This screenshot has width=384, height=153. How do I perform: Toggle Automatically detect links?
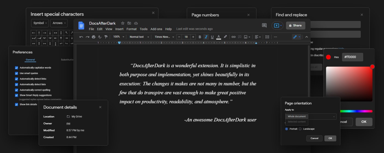[16, 79]
